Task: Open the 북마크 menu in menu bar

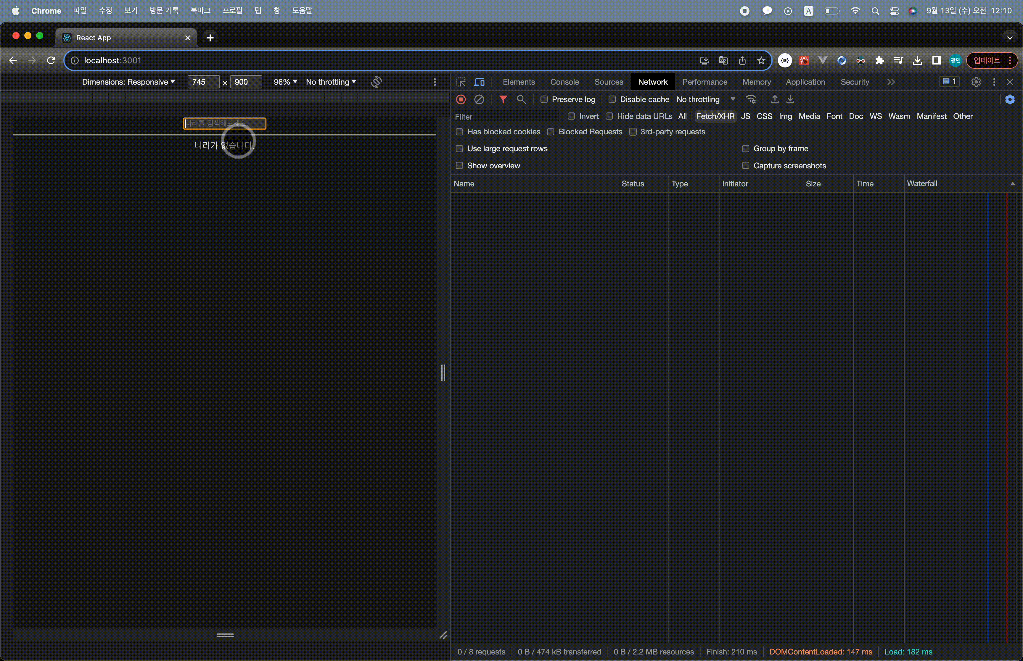Action: (x=200, y=10)
